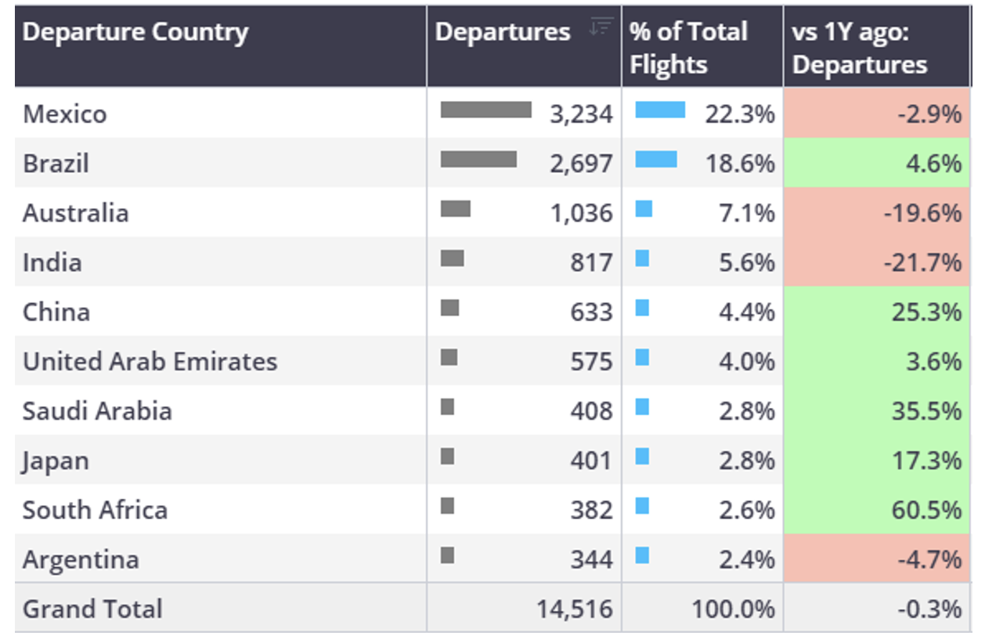Image resolution: width=985 pixels, height=639 pixels.
Task: Click the 633 departures value for China
Action: (591, 312)
